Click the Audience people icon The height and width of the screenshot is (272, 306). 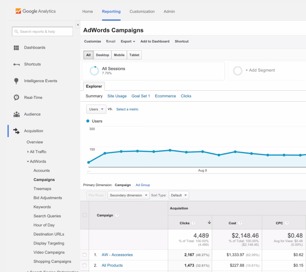click(x=17, y=114)
